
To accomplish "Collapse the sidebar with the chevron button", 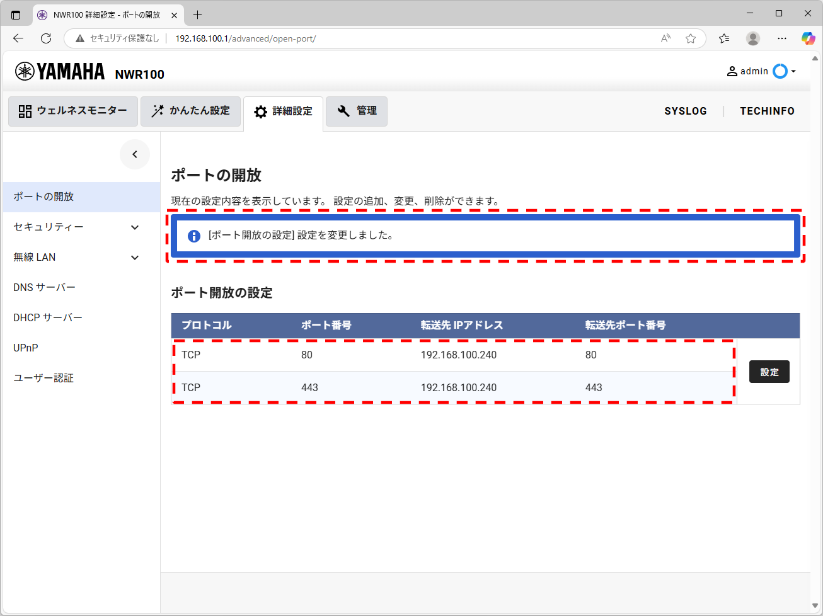I will click(x=135, y=154).
